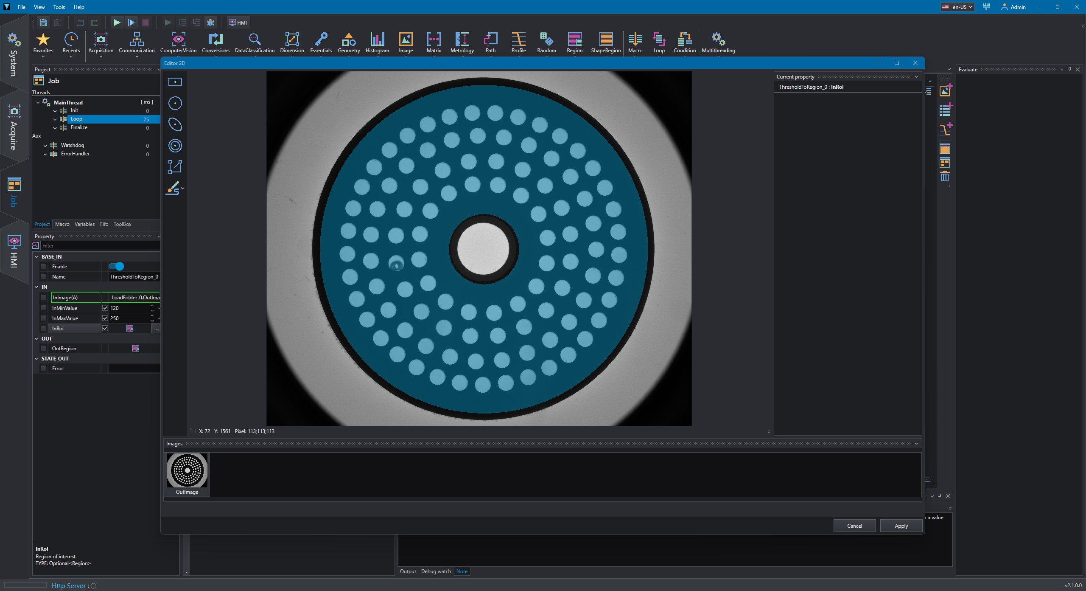Select the ellipse ROI tool
1086x591 pixels.
[x=175, y=124]
